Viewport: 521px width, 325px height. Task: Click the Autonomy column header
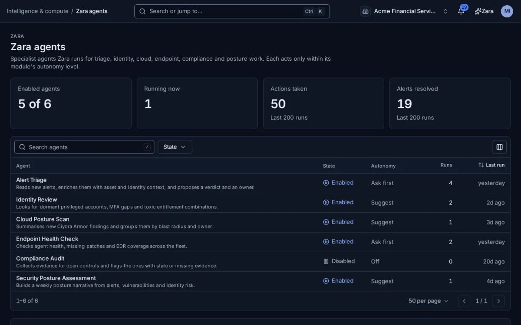(x=383, y=166)
